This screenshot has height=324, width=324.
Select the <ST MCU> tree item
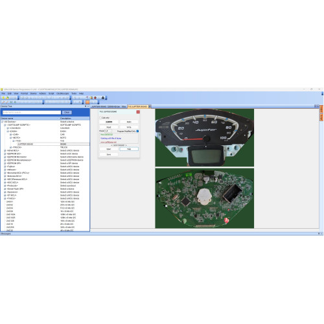tap(12, 195)
